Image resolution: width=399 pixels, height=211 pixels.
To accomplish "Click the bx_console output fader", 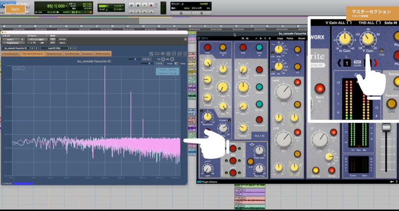I will pyautogui.click(x=386, y=127).
